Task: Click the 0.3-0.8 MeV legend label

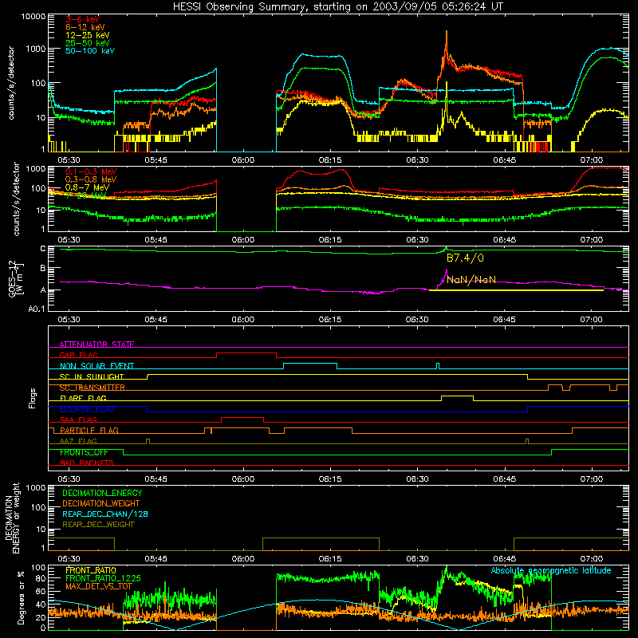Action: (x=91, y=180)
